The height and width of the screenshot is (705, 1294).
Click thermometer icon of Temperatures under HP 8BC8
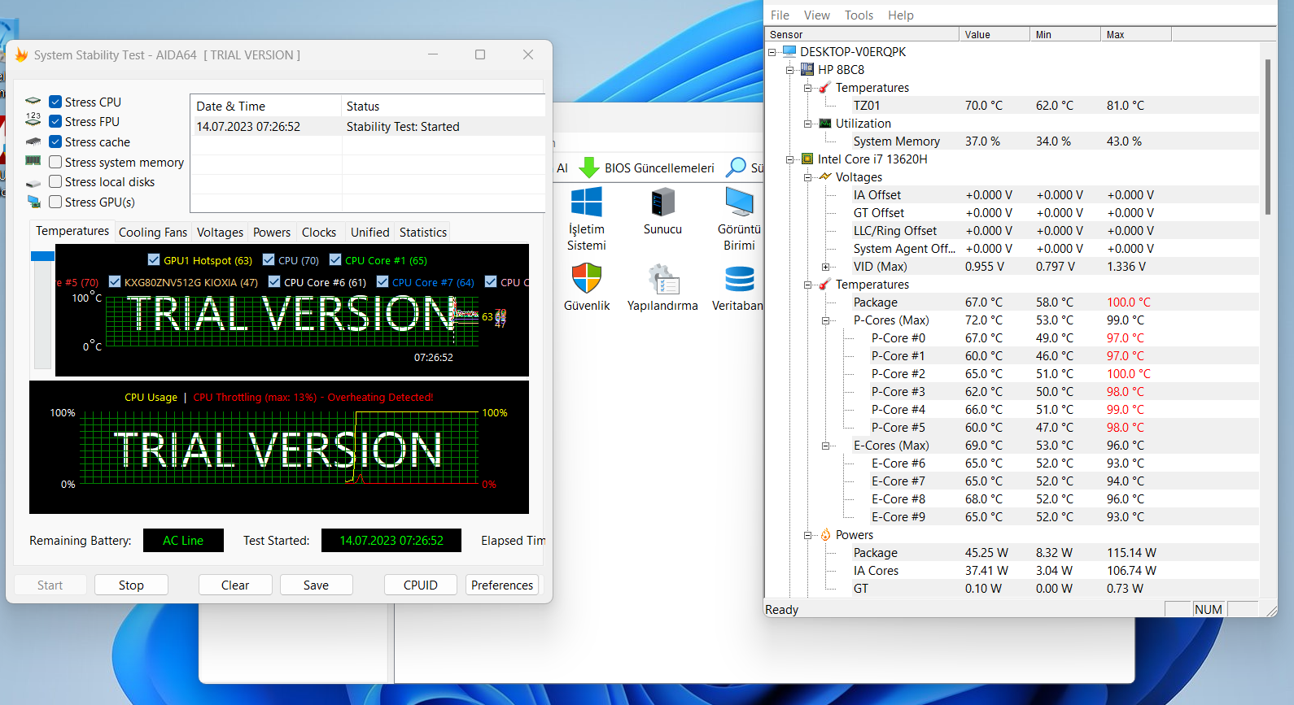pos(825,87)
